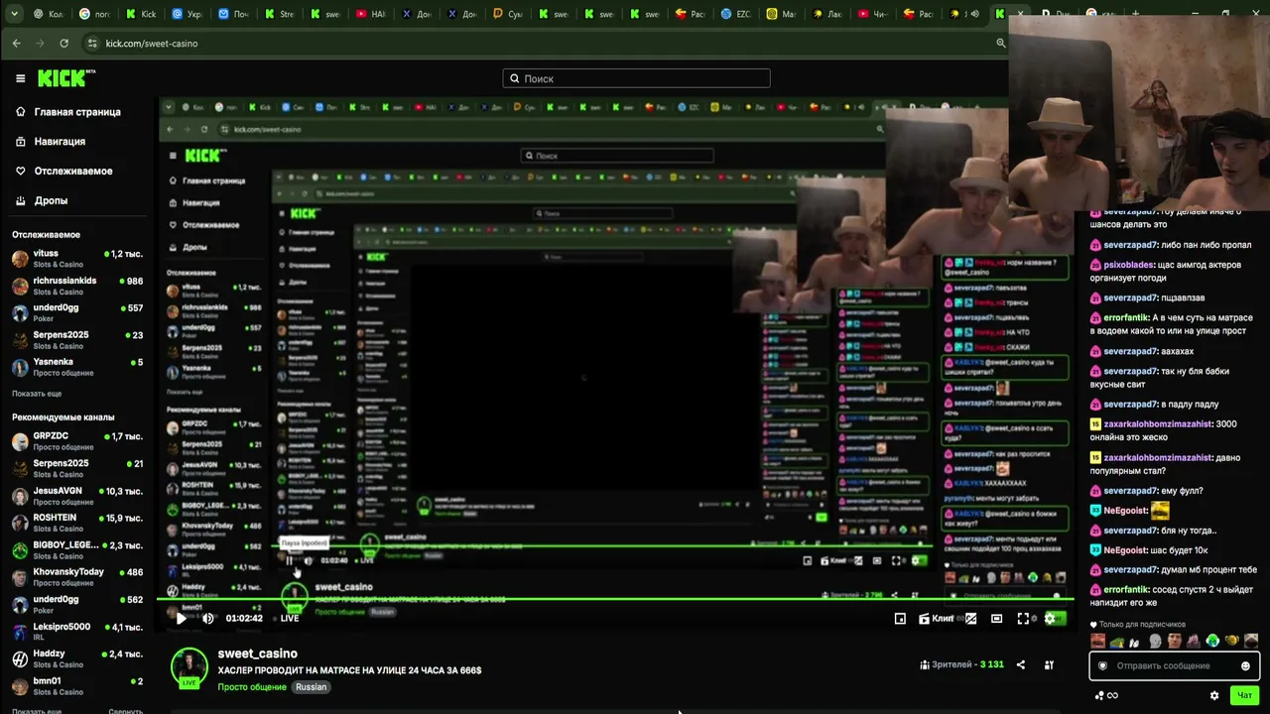This screenshot has height=714, width=1270.
Task: Click the Russian language tag
Action: (x=311, y=687)
